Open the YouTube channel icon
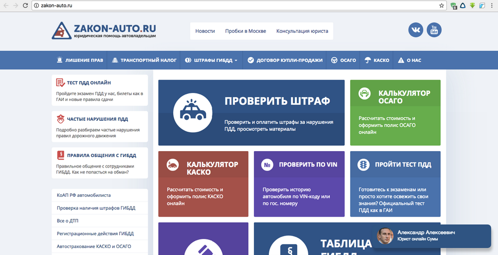 (x=434, y=30)
